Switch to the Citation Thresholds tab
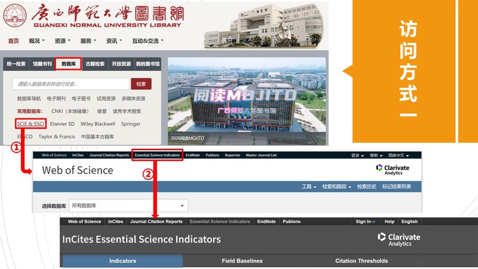478x269 pixels. 361,261
